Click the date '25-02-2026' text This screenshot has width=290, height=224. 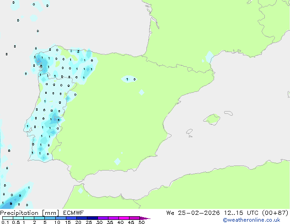pos(199,213)
